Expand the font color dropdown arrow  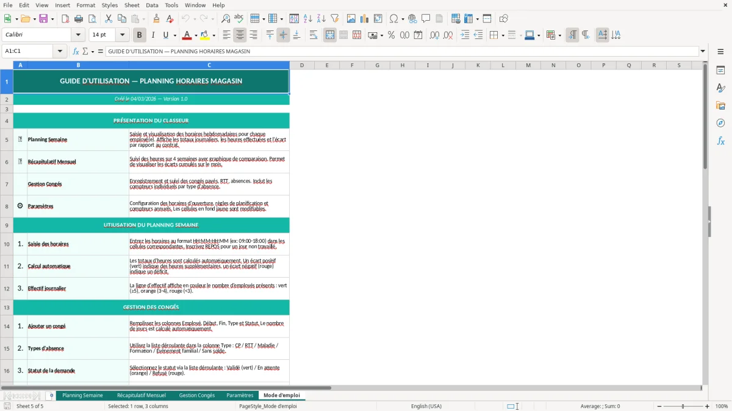[196, 35]
